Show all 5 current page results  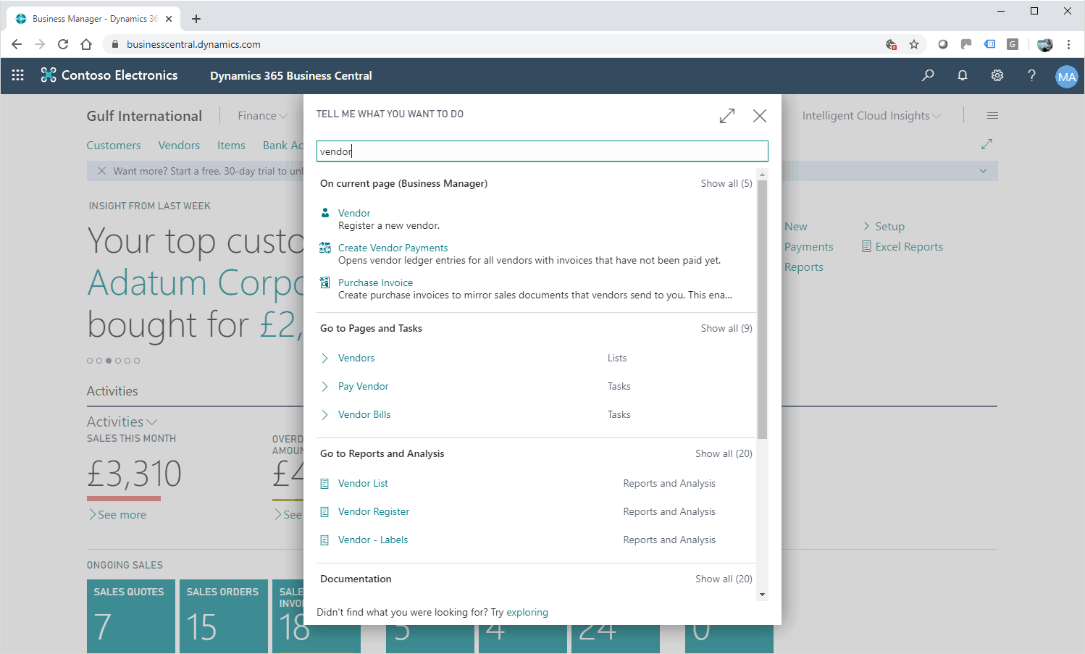coord(726,183)
